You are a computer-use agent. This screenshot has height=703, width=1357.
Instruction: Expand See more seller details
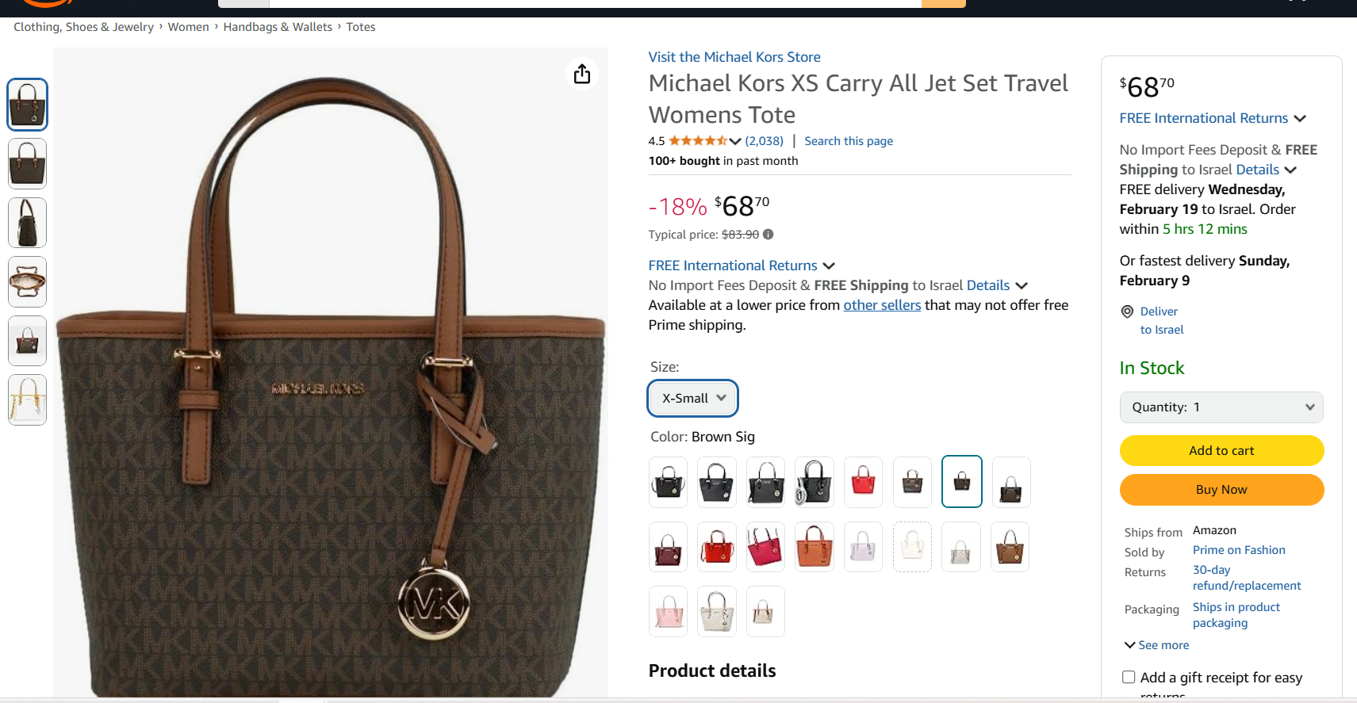pyautogui.click(x=1157, y=645)
